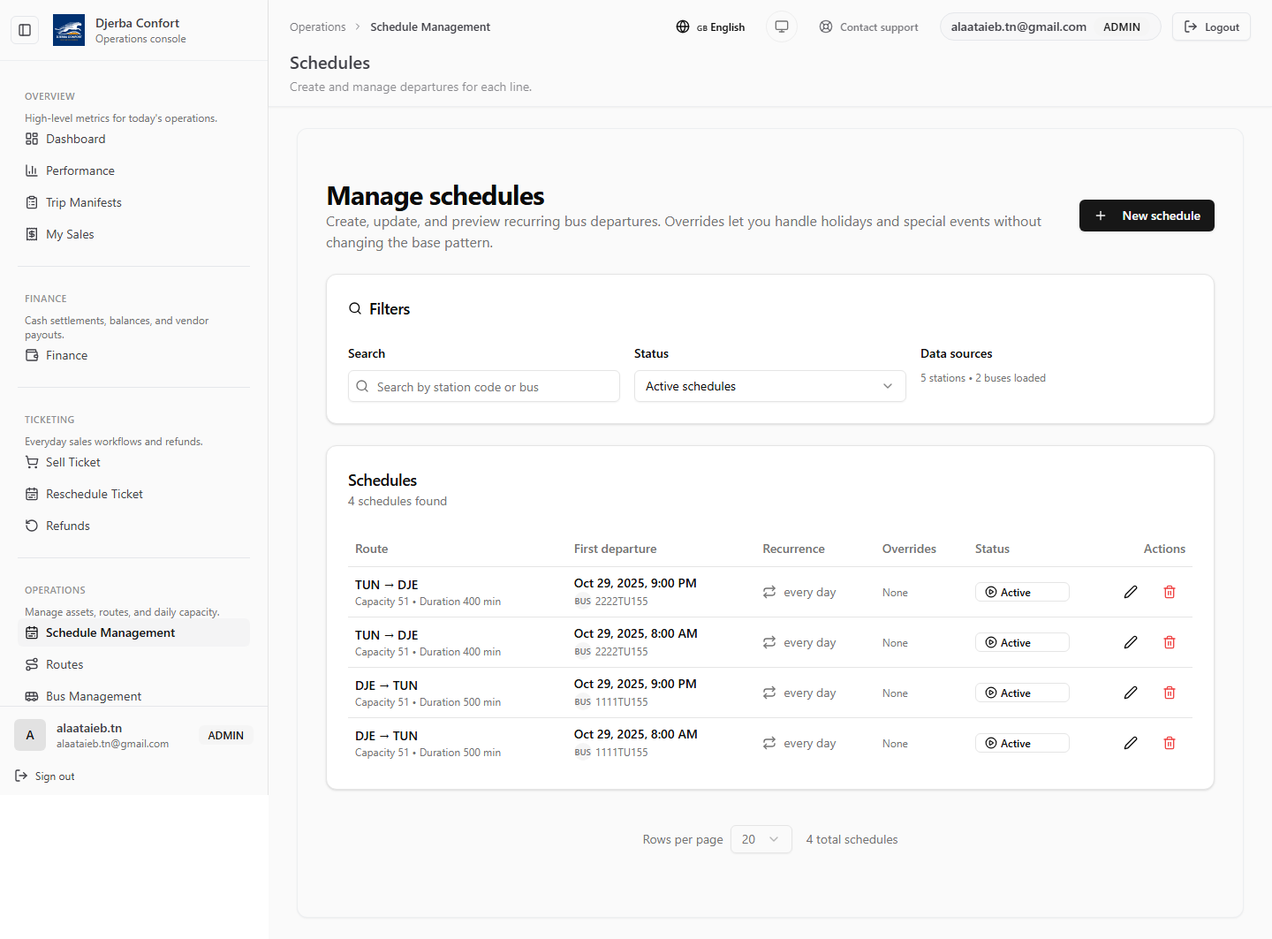
Task: Go to Bus Management in sidebar
Action: point(93,696)
